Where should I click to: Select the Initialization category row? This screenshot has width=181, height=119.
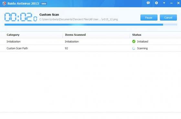click(90, 41)
